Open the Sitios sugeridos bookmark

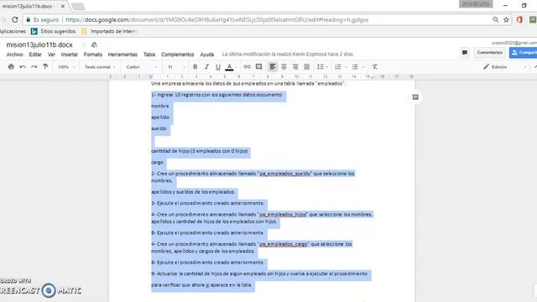pos(53,31)
